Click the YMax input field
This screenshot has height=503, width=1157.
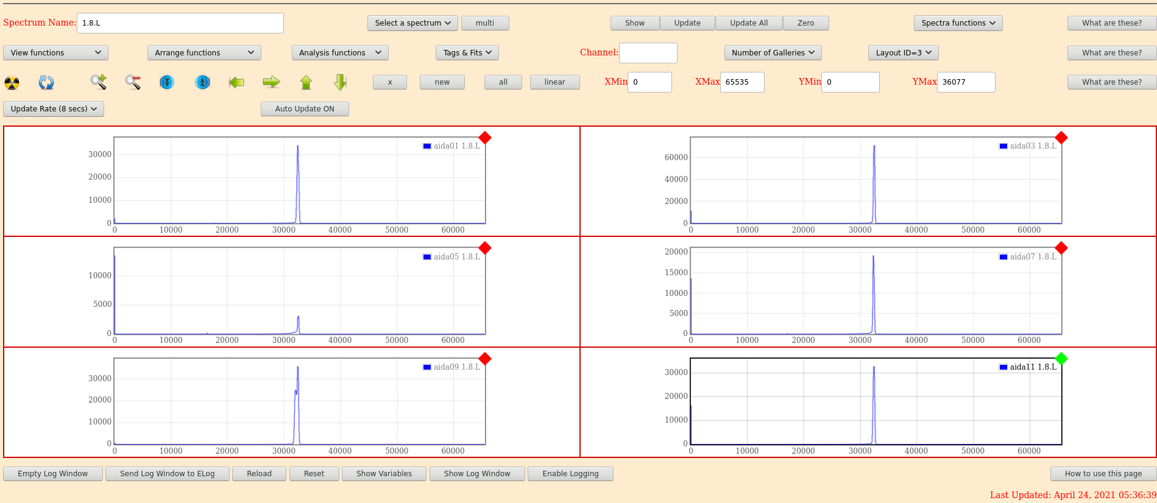pos(966,82)
